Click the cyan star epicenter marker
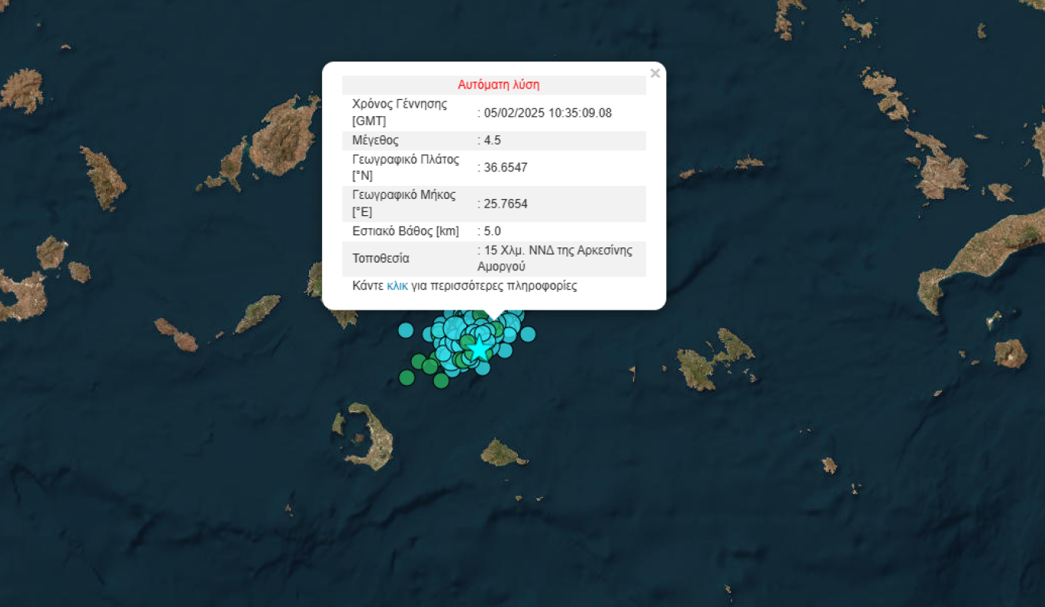 coord(479,349)
